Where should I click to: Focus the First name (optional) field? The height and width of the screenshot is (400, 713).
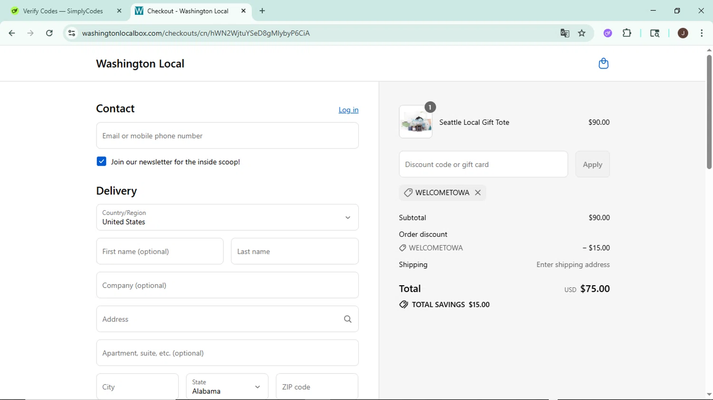[160, 251]
